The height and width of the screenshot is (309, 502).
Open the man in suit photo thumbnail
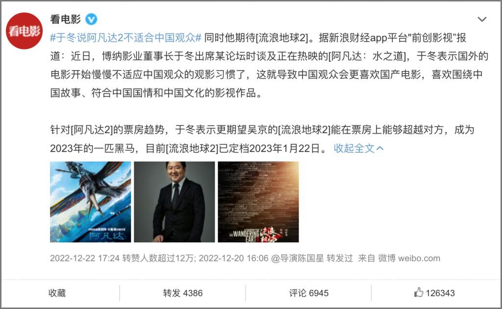(x=175, y=202)
